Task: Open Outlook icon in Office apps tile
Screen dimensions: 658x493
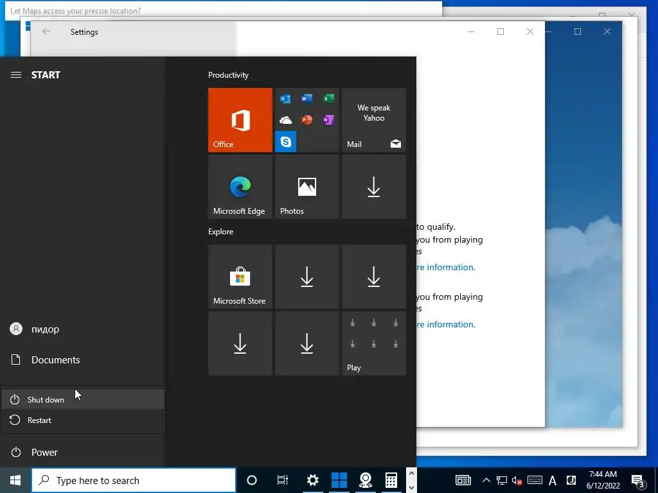Action: point(286,99)
